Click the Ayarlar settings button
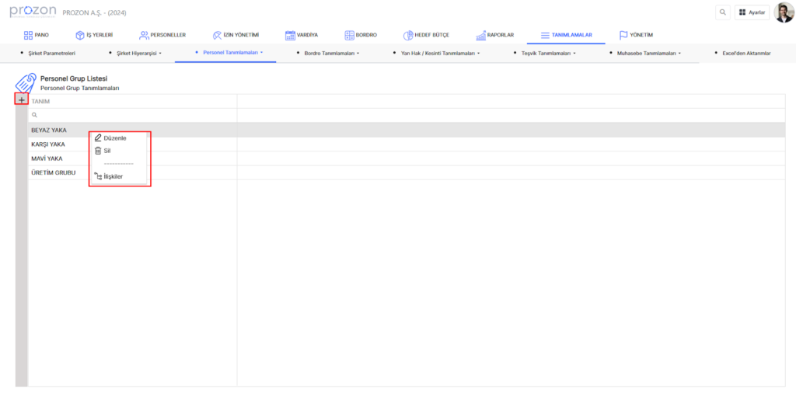This screenshot has width=796, height=393. pyautogui.click(x=752, y=12)
